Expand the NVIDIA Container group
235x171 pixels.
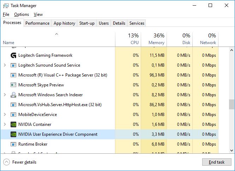(x=5, y=124)
